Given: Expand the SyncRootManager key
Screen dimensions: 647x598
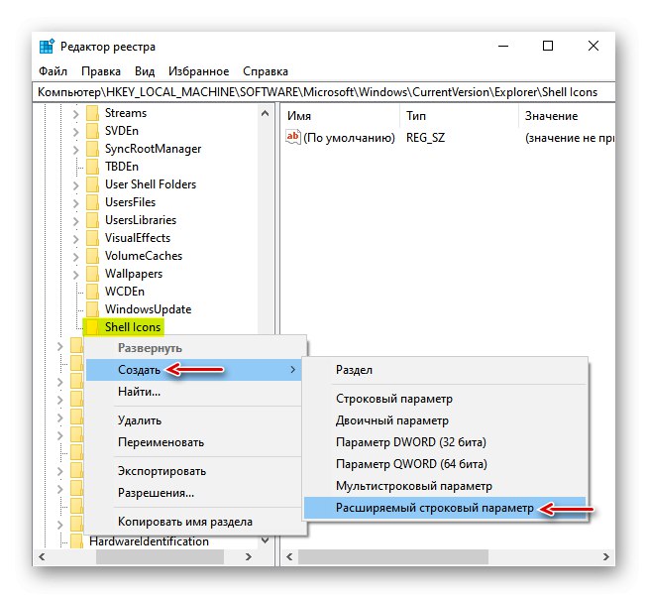Looking at the screenshot, I should [x=75, y=149].
